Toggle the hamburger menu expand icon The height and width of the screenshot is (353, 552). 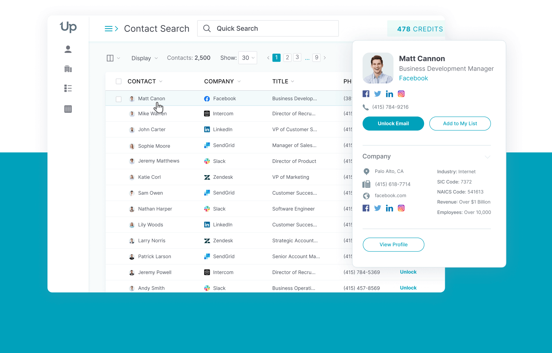click(x=111, y=29)
